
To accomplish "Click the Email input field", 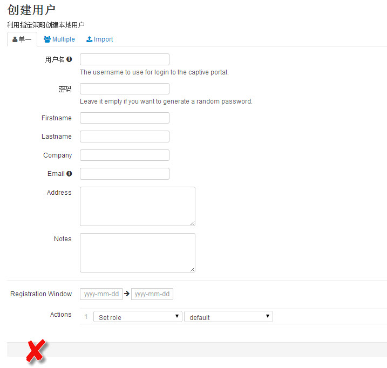I will coord(124,174).
